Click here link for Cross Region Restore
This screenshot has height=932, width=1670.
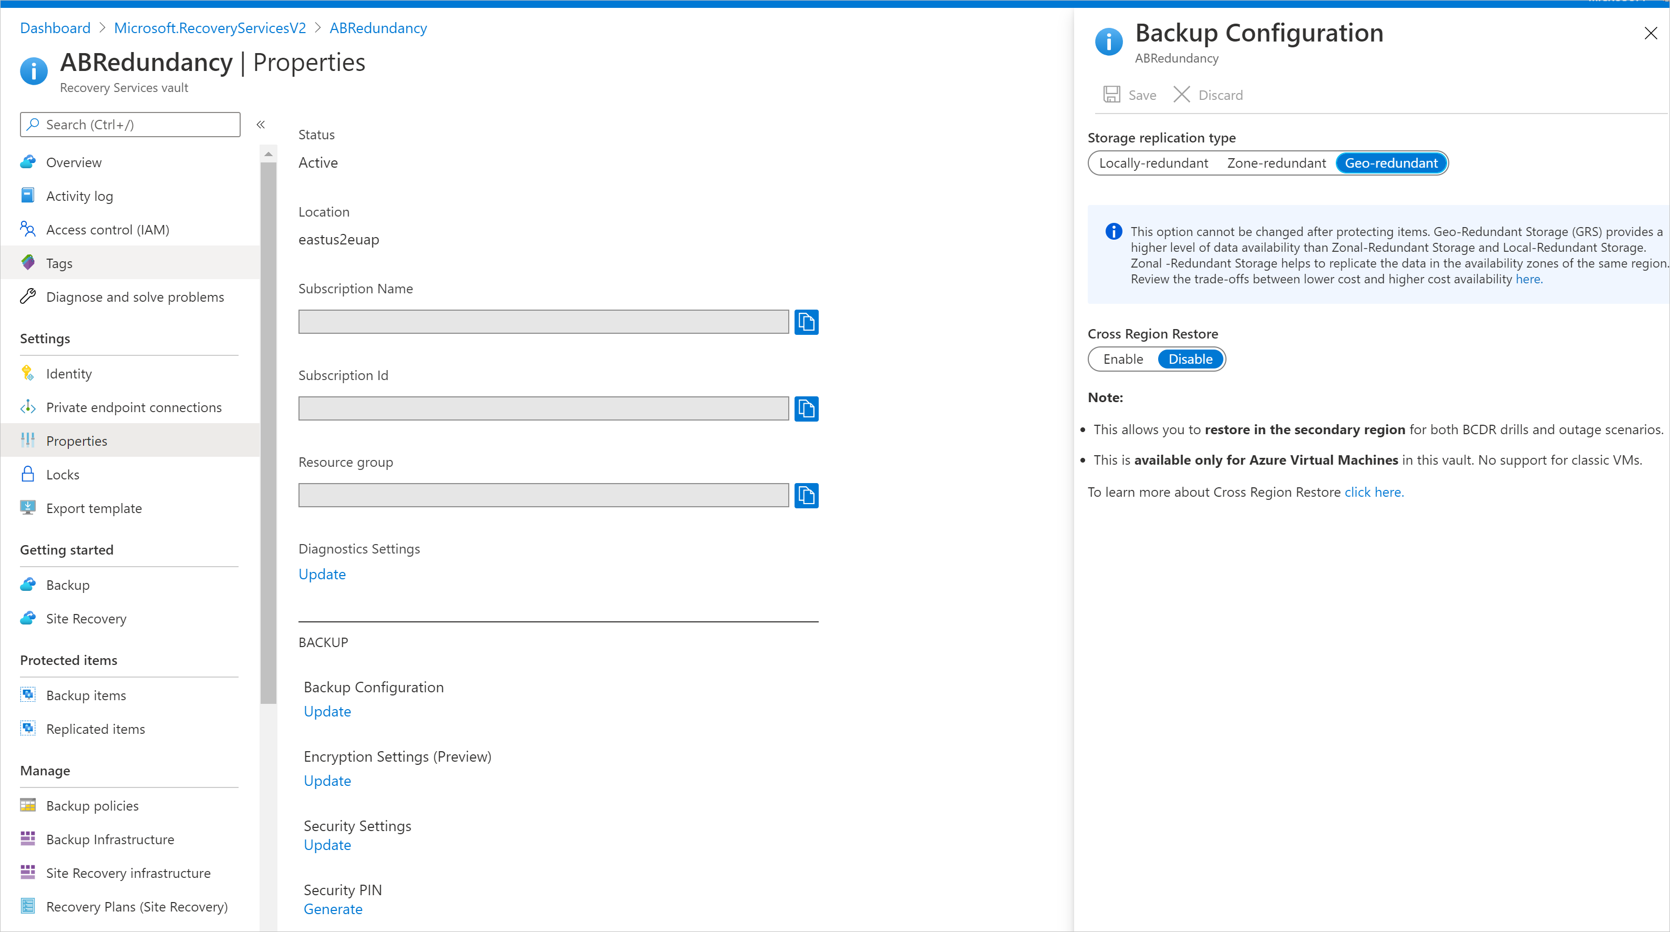click(x=1374, y=491)
